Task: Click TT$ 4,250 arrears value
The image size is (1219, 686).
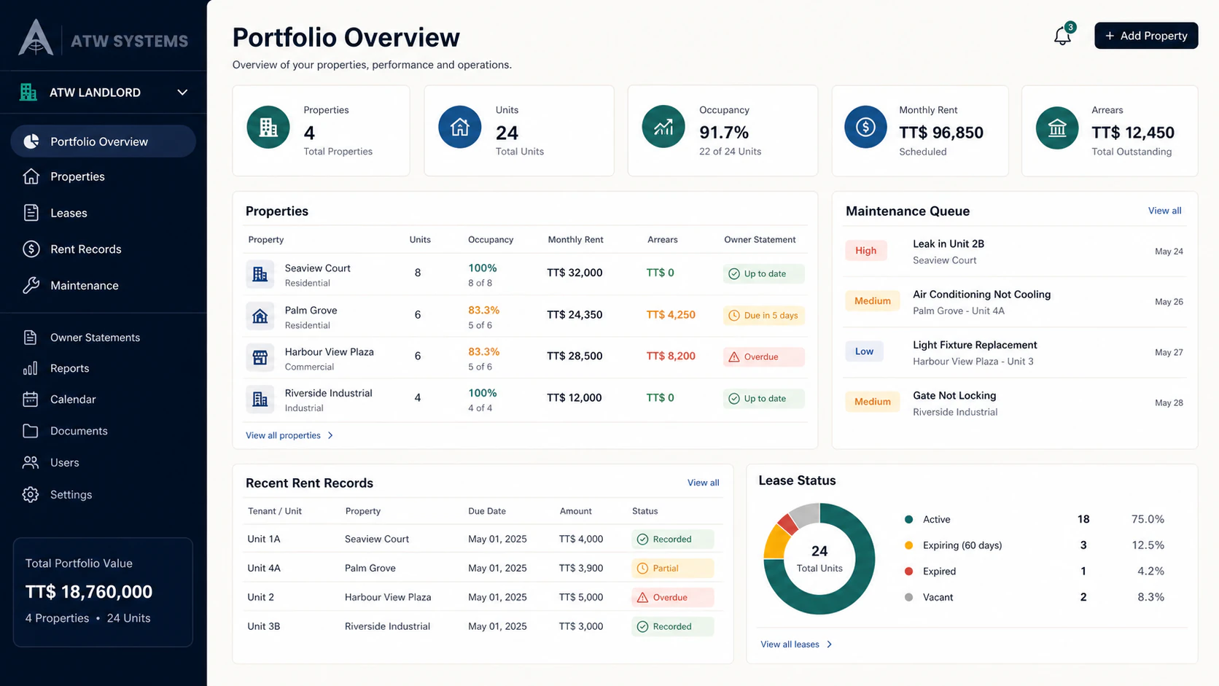Action: point(671,315)
